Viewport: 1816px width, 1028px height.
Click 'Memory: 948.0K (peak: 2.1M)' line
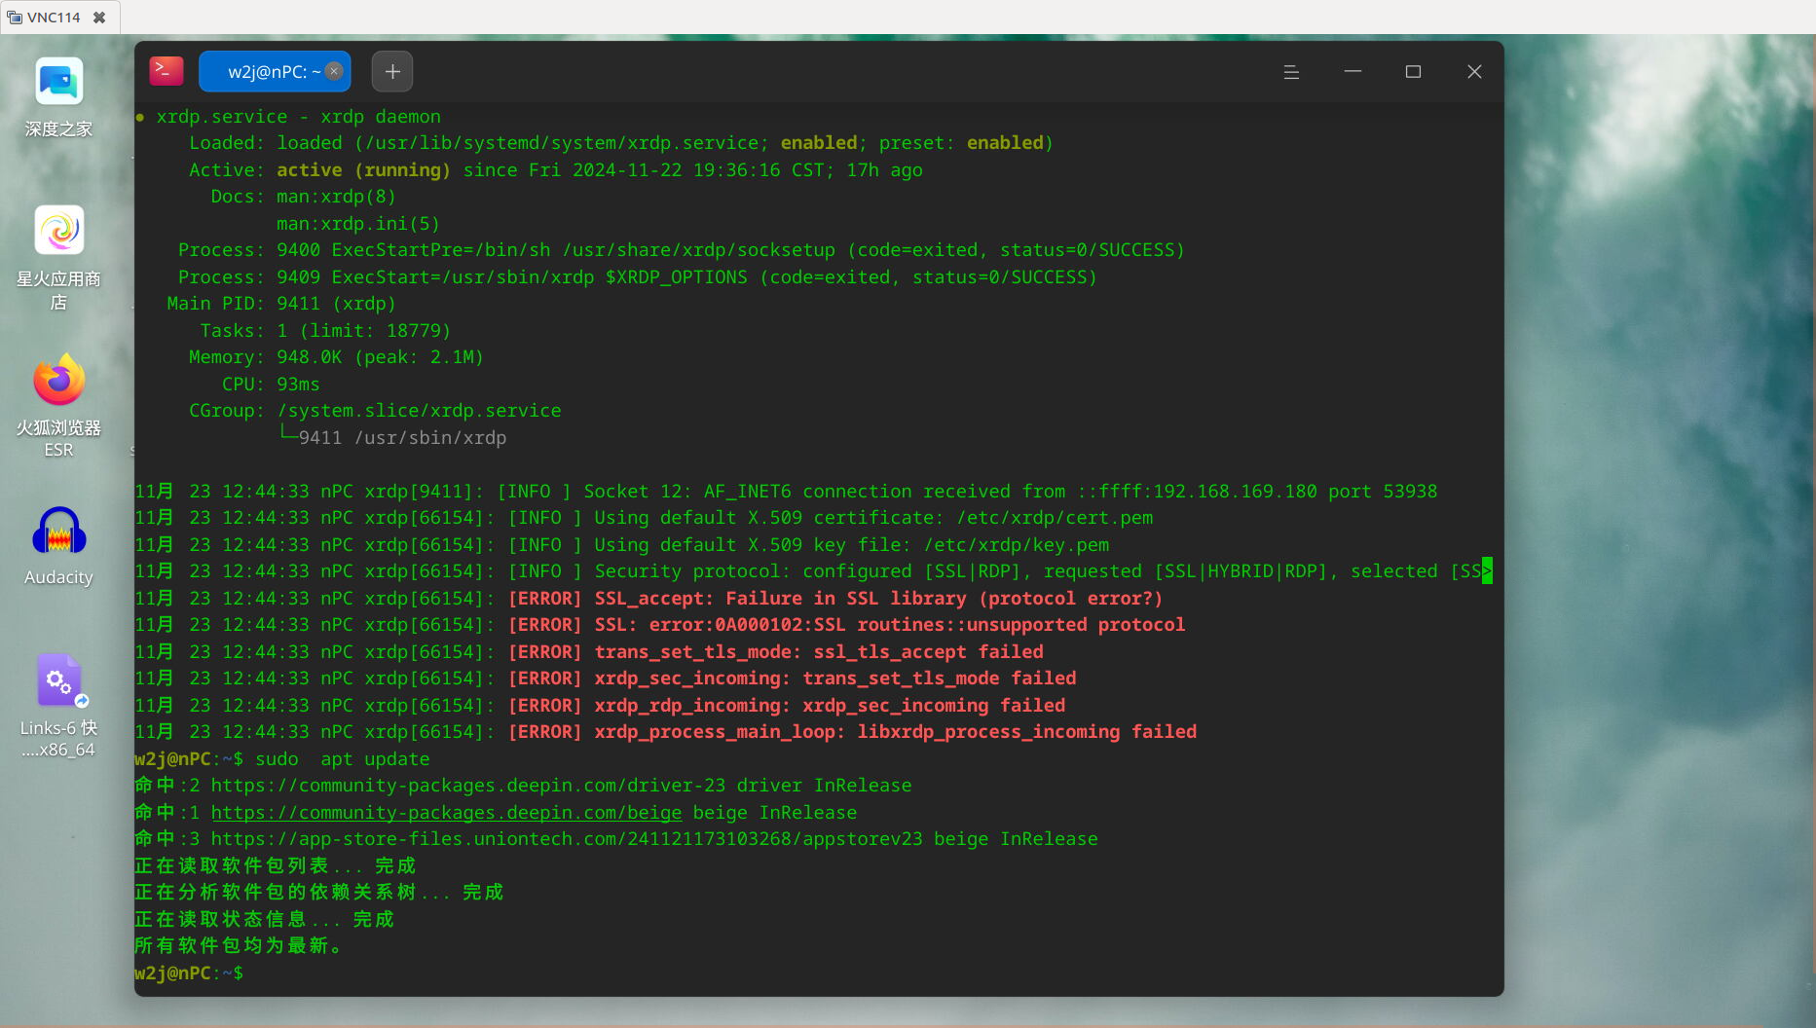336,356
